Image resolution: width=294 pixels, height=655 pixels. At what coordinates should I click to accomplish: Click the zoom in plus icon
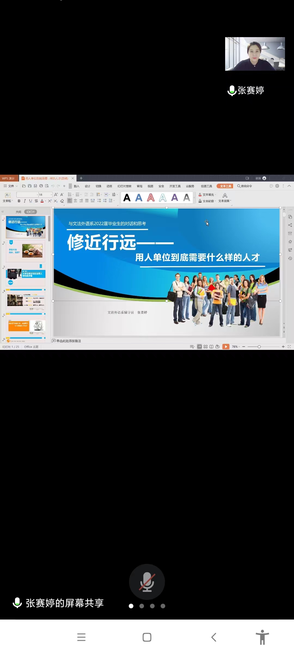coord(283,347)
